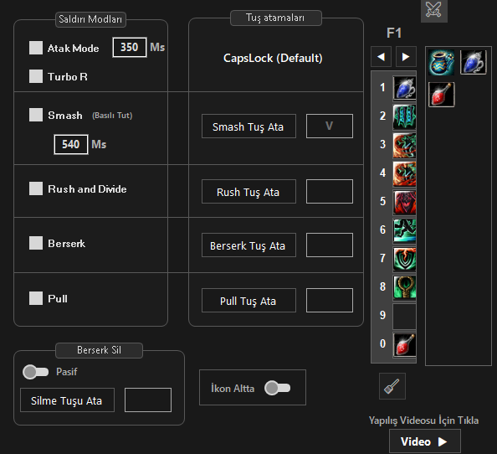Viewport: 497px width, 454px height.
Task: Open the Video tutorial button
Action: pos(425,441)
